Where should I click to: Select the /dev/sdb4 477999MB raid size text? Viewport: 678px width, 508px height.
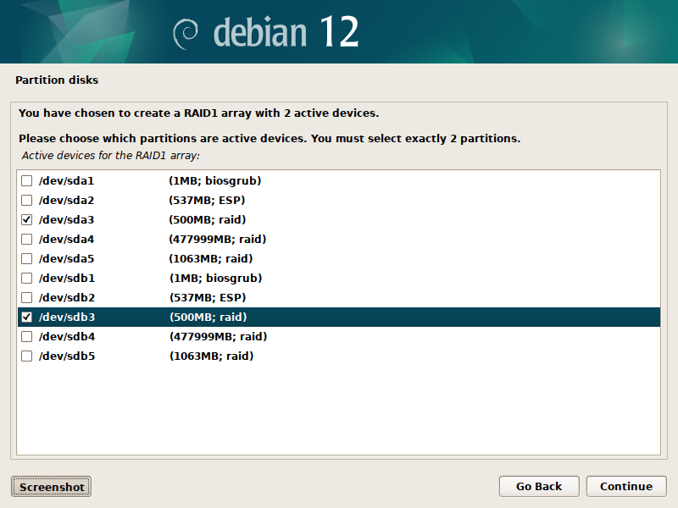(218, 337)
